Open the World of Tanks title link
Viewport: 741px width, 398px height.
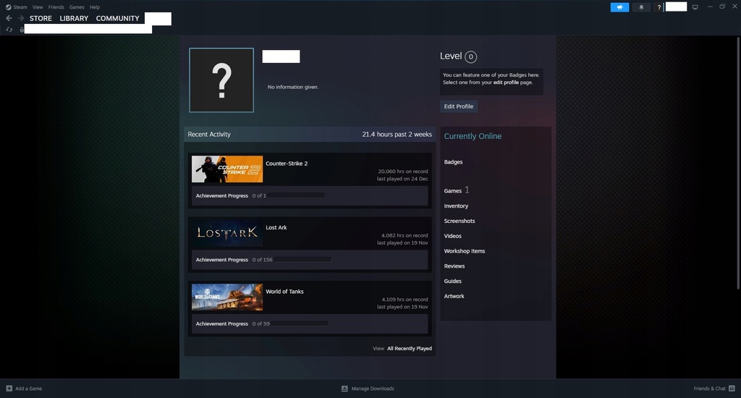point(284,292)
